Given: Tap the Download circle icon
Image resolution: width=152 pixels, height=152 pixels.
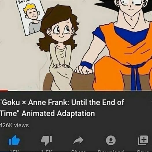Looking at the screenshot, I should click(111, 140).
